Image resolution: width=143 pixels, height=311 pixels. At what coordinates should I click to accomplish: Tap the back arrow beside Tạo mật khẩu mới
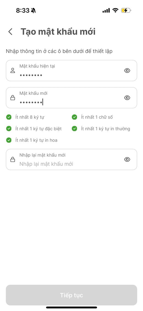tap(10, 32)
